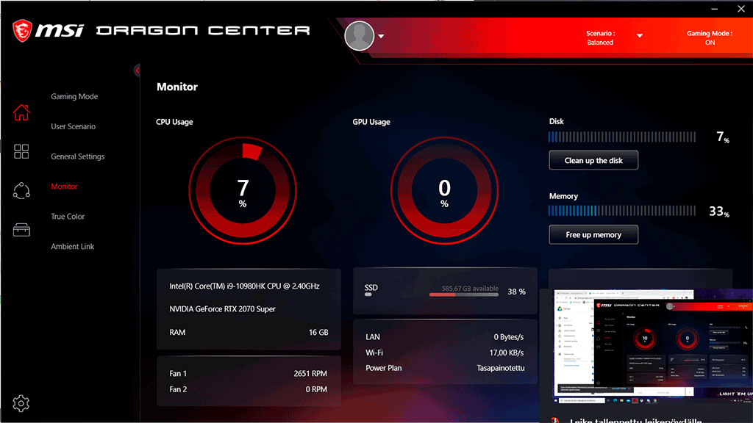The width and height of the screenshot is (753, 423).
Task: Open the Home section icon
Action: click(x=21, y=112)
